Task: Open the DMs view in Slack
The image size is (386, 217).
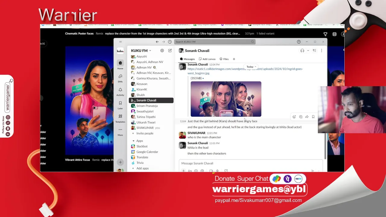Action: click(x=120, y=78)
